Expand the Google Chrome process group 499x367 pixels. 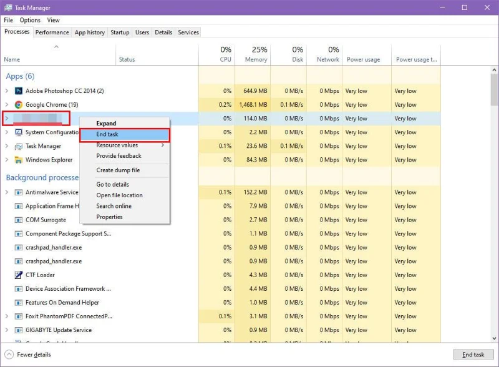(x=7, y=105)
